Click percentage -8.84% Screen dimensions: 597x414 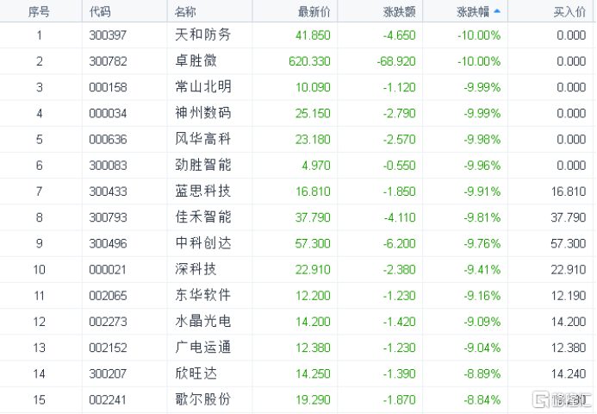tap(482, 400)
